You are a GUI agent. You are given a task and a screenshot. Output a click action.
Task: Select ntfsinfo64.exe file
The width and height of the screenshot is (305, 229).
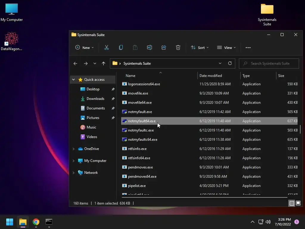click(209, 158)
